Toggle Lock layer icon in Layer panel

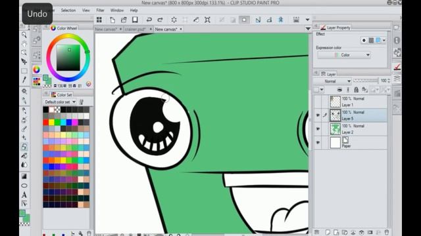click(x=356, y=90)
